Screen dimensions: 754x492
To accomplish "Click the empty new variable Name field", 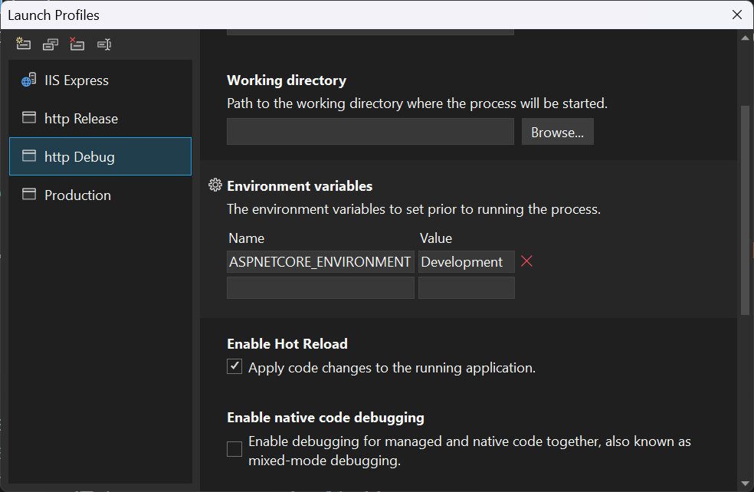I will (x=320, y=288).
